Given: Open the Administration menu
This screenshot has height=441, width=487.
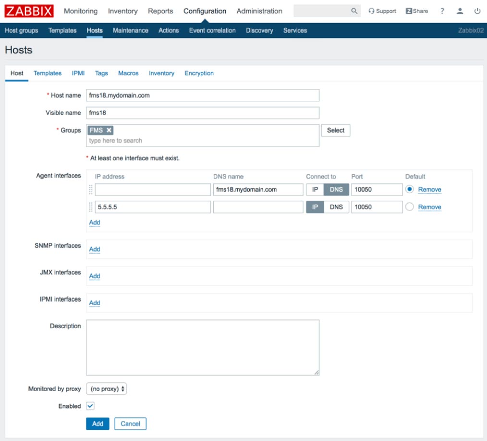Looking at the screenshot, I should tap(259, 11).
